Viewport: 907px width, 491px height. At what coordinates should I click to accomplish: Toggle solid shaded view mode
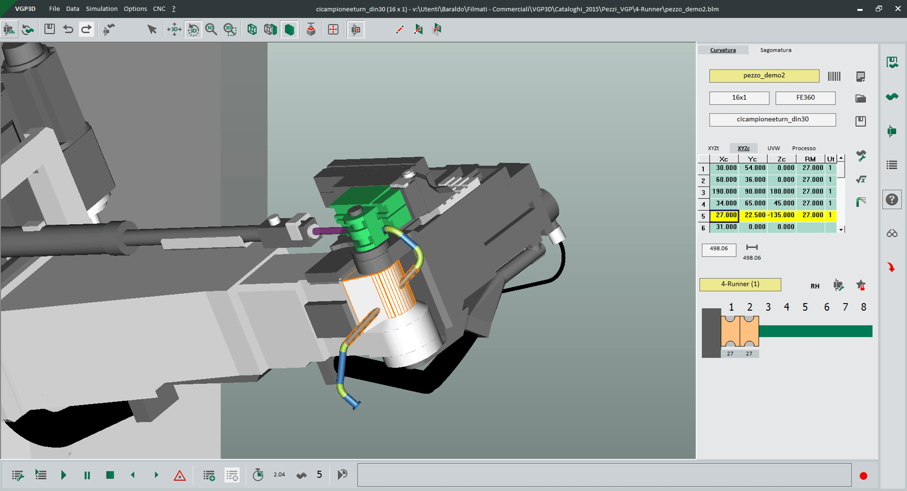(290, 29)
